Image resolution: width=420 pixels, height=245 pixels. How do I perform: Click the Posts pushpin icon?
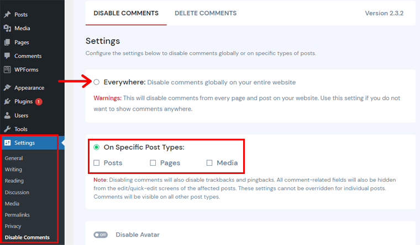point(7,14)
